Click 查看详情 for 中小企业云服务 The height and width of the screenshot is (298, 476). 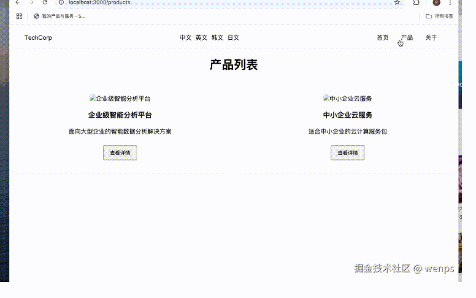pyautogui.click(x=348, y=153)
